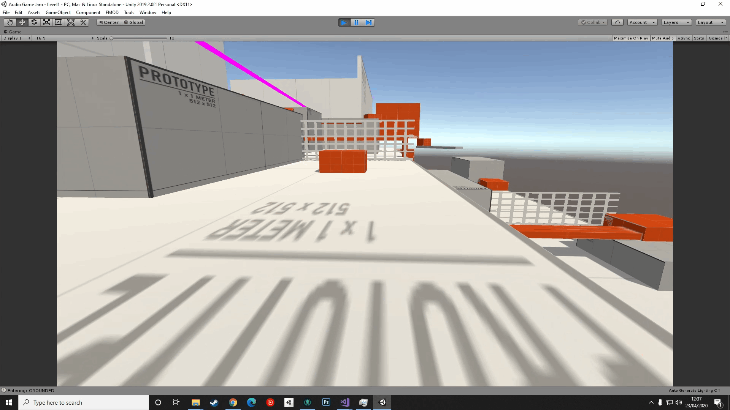Screen dimensions: 730x410
Task: Open the GameObject menu
Action: coord(58,13)
